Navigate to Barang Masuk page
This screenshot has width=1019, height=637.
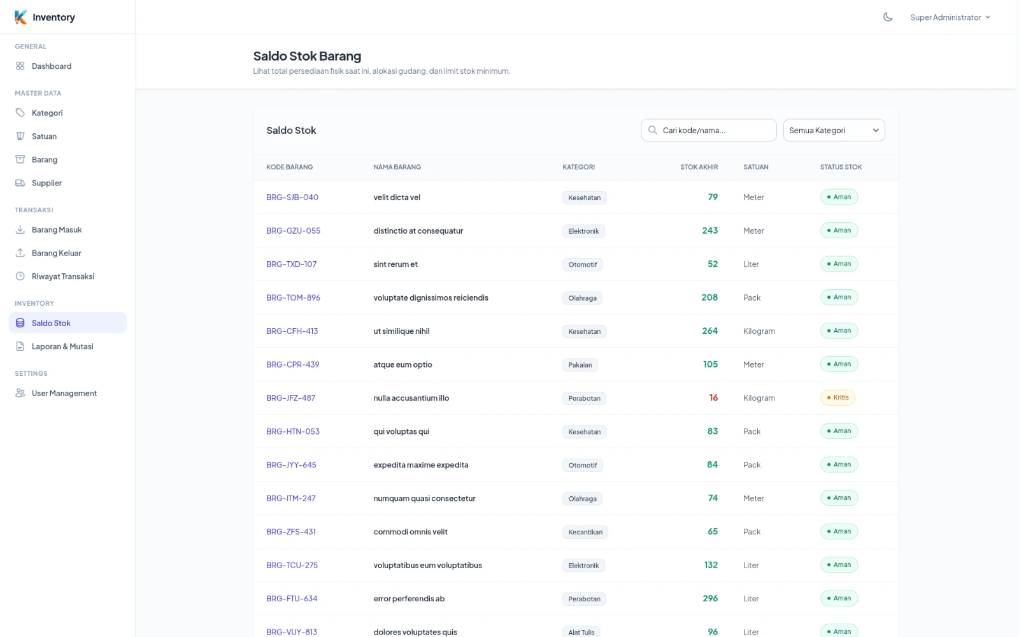[x=68, y=230]
